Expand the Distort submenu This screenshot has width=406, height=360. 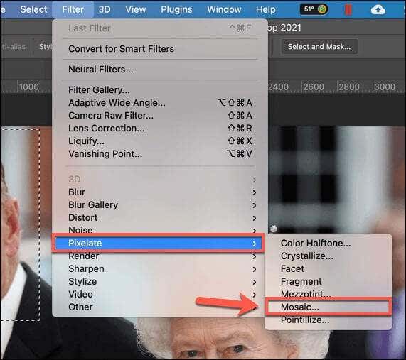coord(160,218)
